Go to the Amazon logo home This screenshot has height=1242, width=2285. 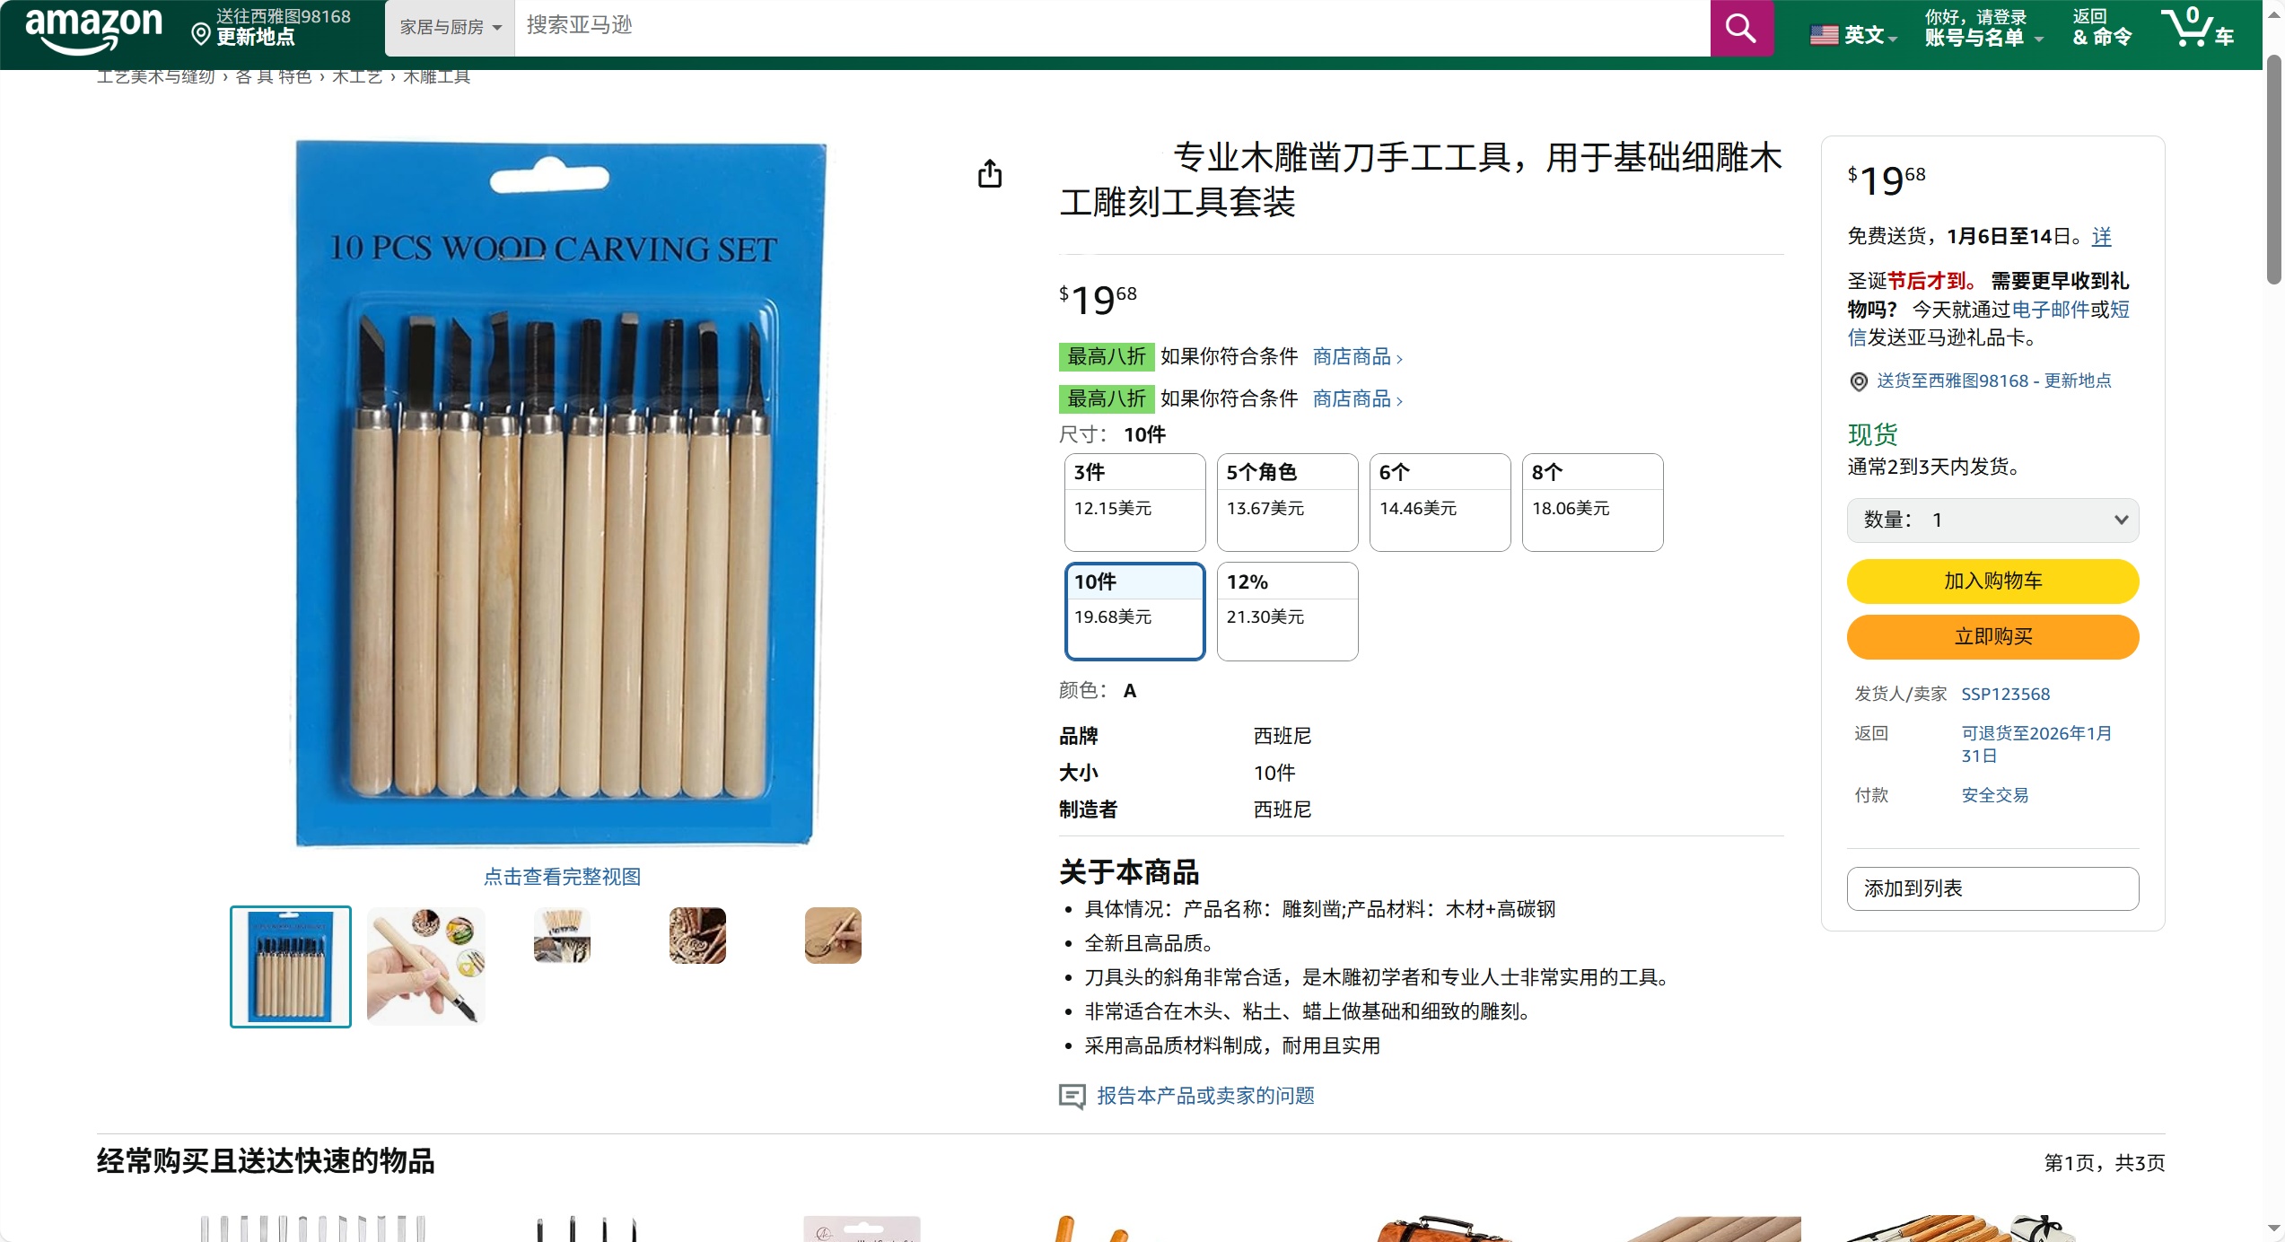93,29
